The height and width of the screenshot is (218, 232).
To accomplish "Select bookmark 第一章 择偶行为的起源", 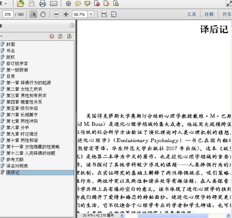I will [28, 83].
